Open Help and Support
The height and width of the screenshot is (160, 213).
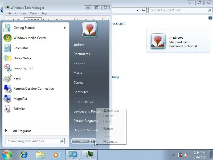click(86, 130)
